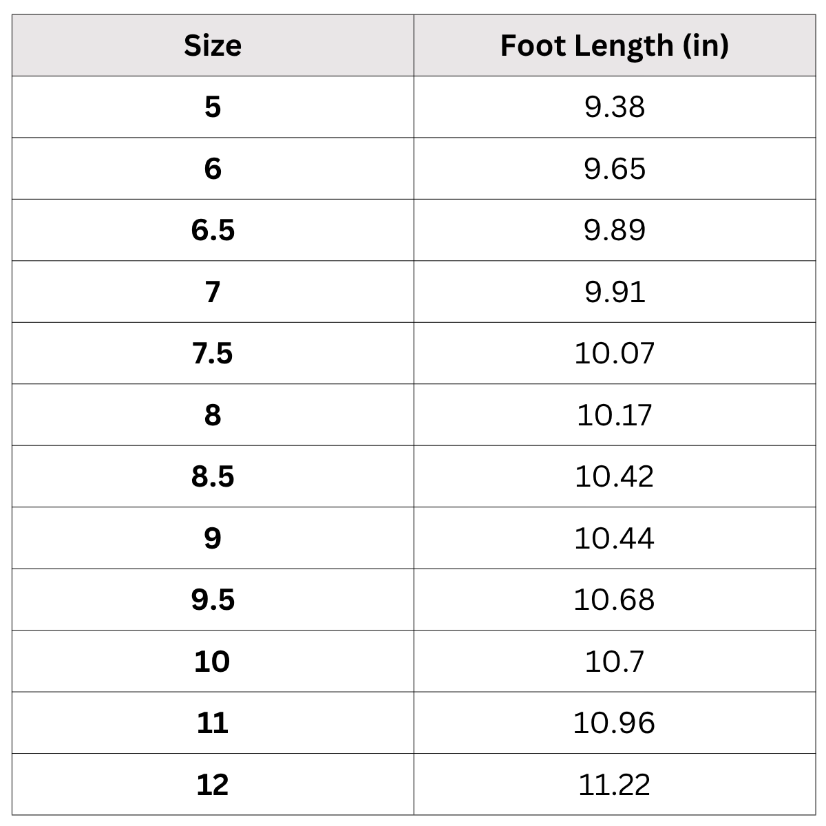Click the size 6 cell
Viewport: 826px width, 826px height.
(213, 169)
